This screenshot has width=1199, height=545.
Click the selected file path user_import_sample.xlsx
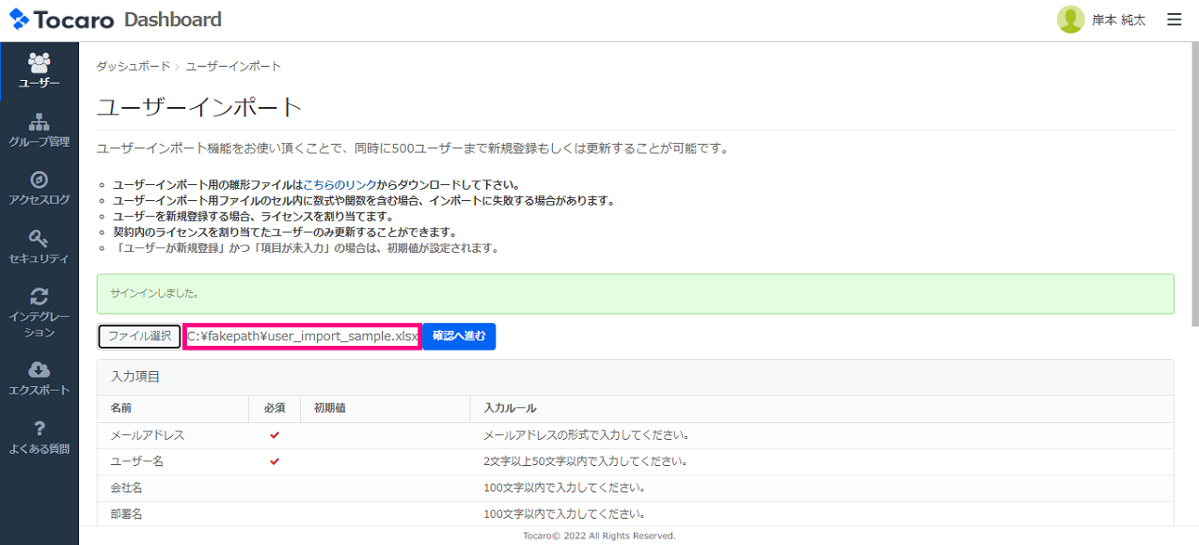(302, 336)
